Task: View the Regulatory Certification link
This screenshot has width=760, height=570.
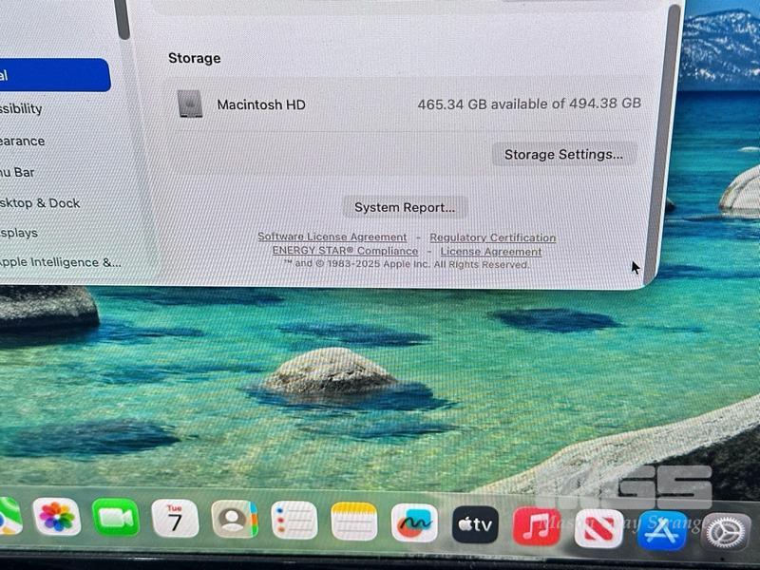Action: pos(492,237)
